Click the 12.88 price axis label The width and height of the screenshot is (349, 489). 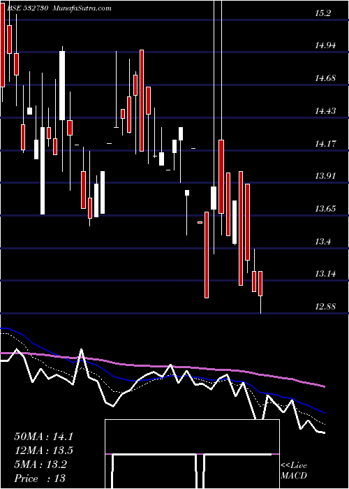pyautogui.click(x=326, y=307)
